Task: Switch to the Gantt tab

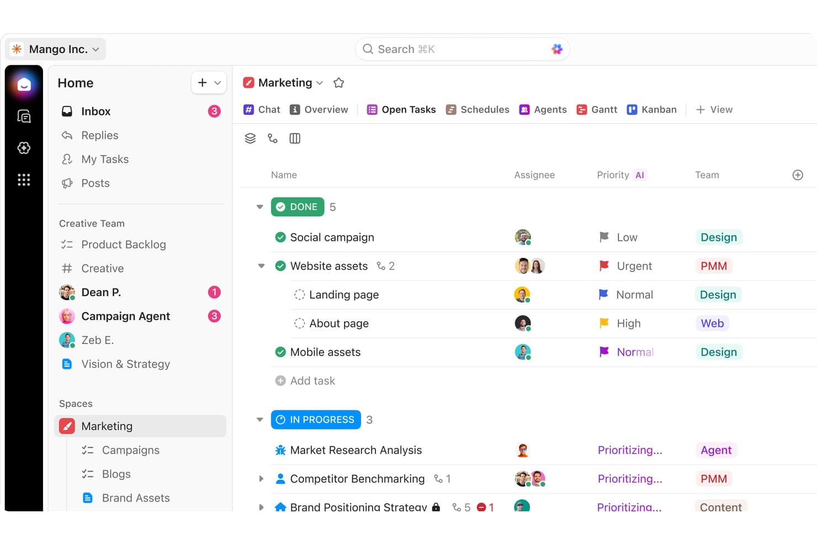Action: (x=597, y=109)
